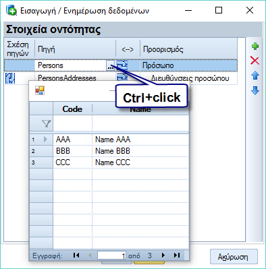Image resolution: width=266 pixels, height=269 pixels.
Task: Select row header number 1
Action: [x=41, y=140]
